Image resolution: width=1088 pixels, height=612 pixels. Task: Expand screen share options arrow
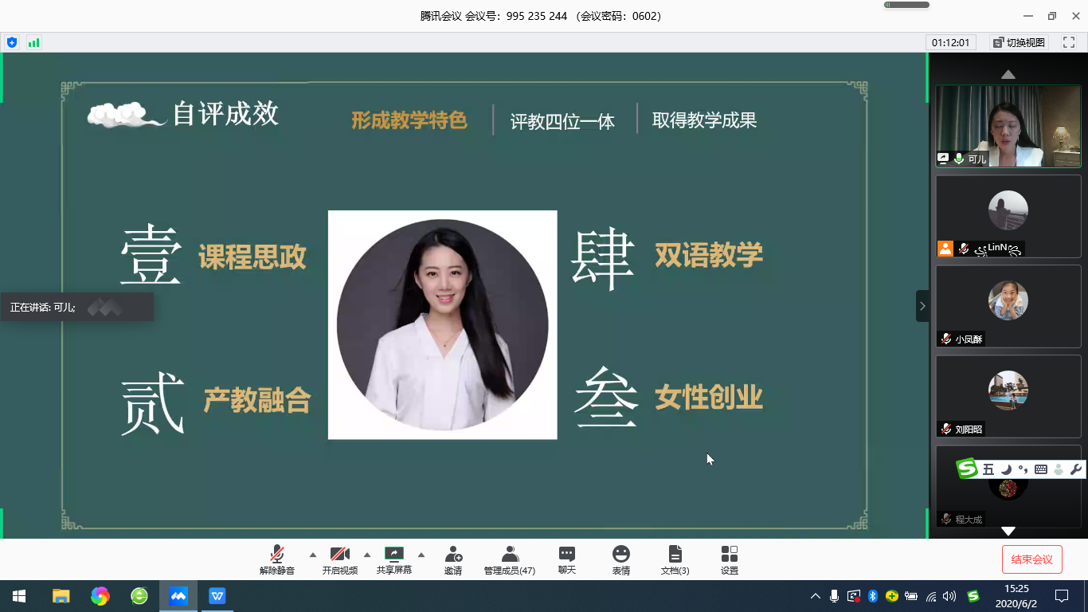click(x=421, y=555)
